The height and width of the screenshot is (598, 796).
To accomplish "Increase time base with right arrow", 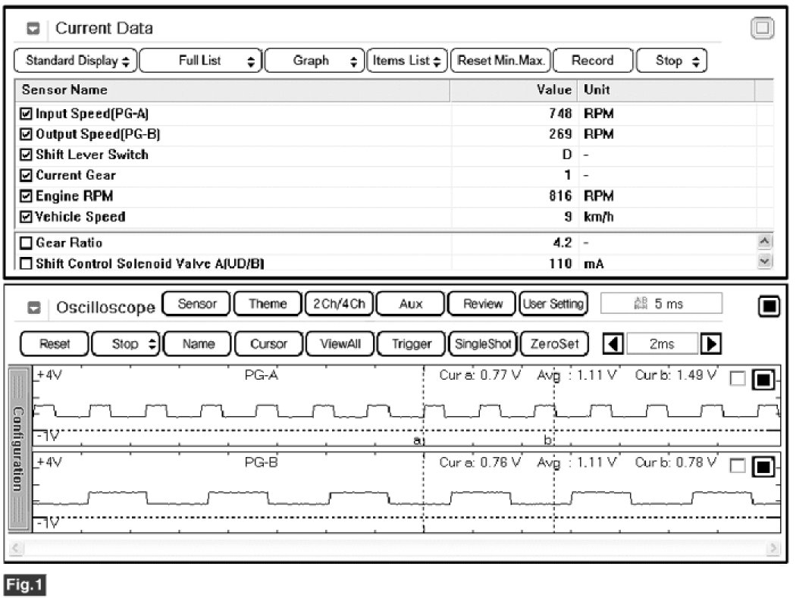I will pos(711,343).
